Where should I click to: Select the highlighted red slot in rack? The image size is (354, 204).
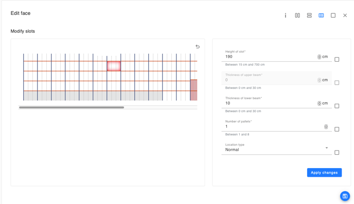(x=114, y=66)
